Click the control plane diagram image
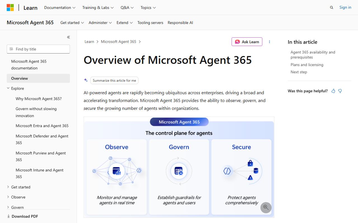Screen dimensions: 358x223 click(x=179, y=167)
